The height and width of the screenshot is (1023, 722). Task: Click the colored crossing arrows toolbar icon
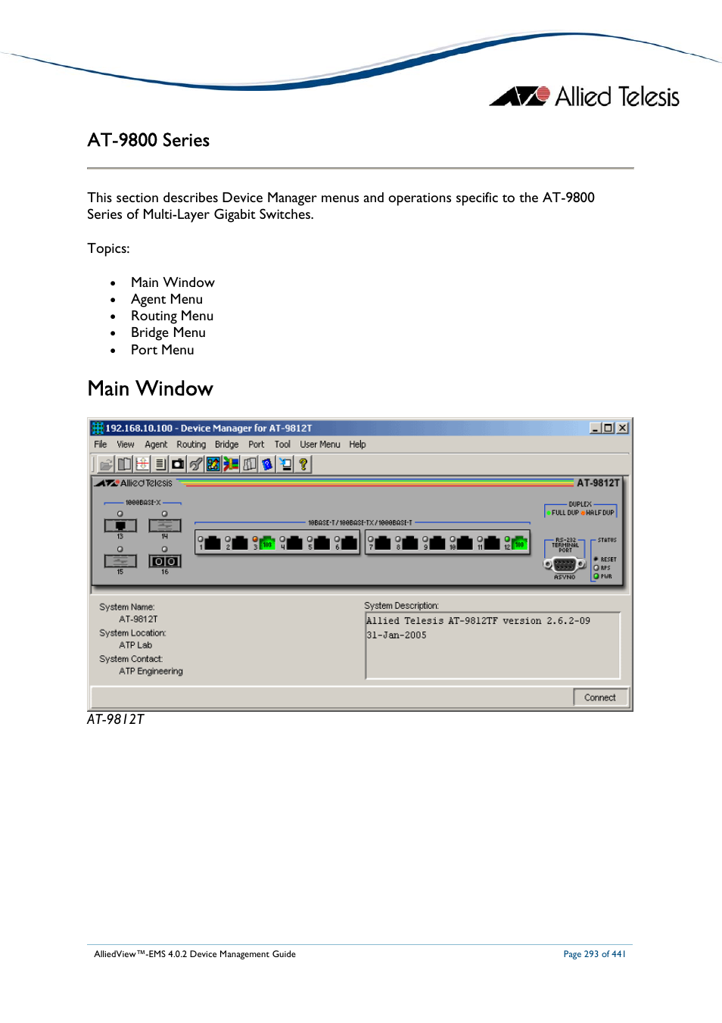coord(232,464)
